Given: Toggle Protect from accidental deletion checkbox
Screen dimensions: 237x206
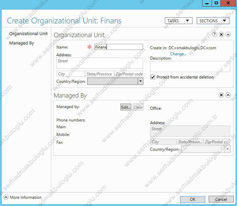Looking at the screenshot, I should pyautogui.click(x=152, y=77).
